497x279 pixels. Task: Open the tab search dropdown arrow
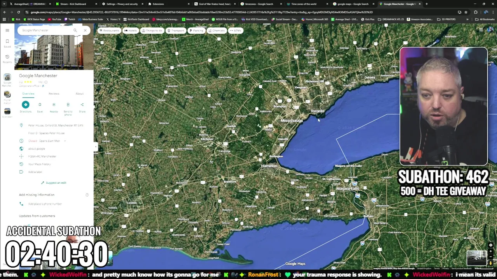point(4,4)
